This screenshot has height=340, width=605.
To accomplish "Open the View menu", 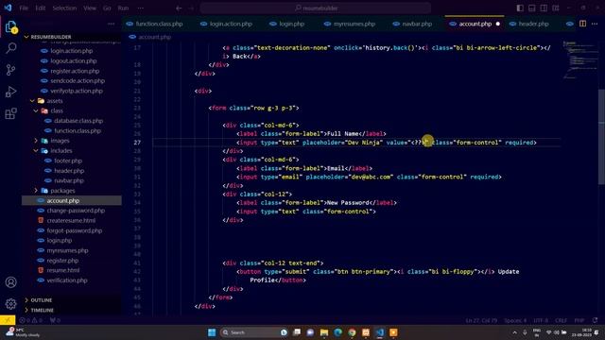I will coord(90,8).
